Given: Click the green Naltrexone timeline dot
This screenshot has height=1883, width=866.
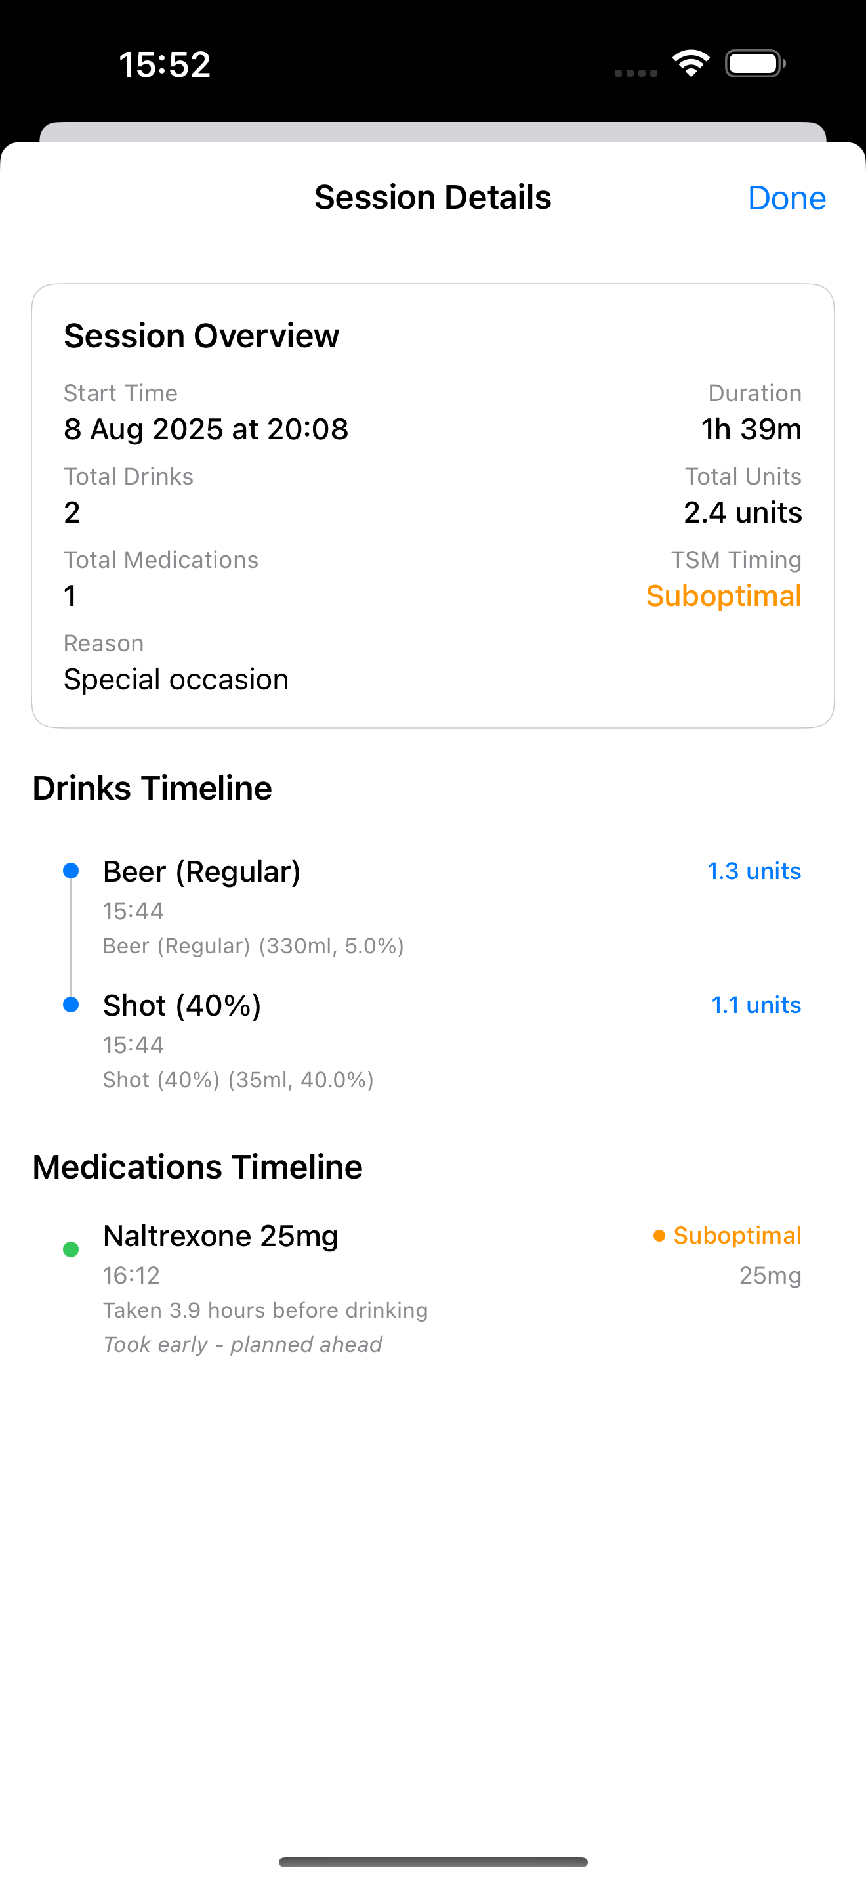Looking at the screenshot, I should [71, 1249].
